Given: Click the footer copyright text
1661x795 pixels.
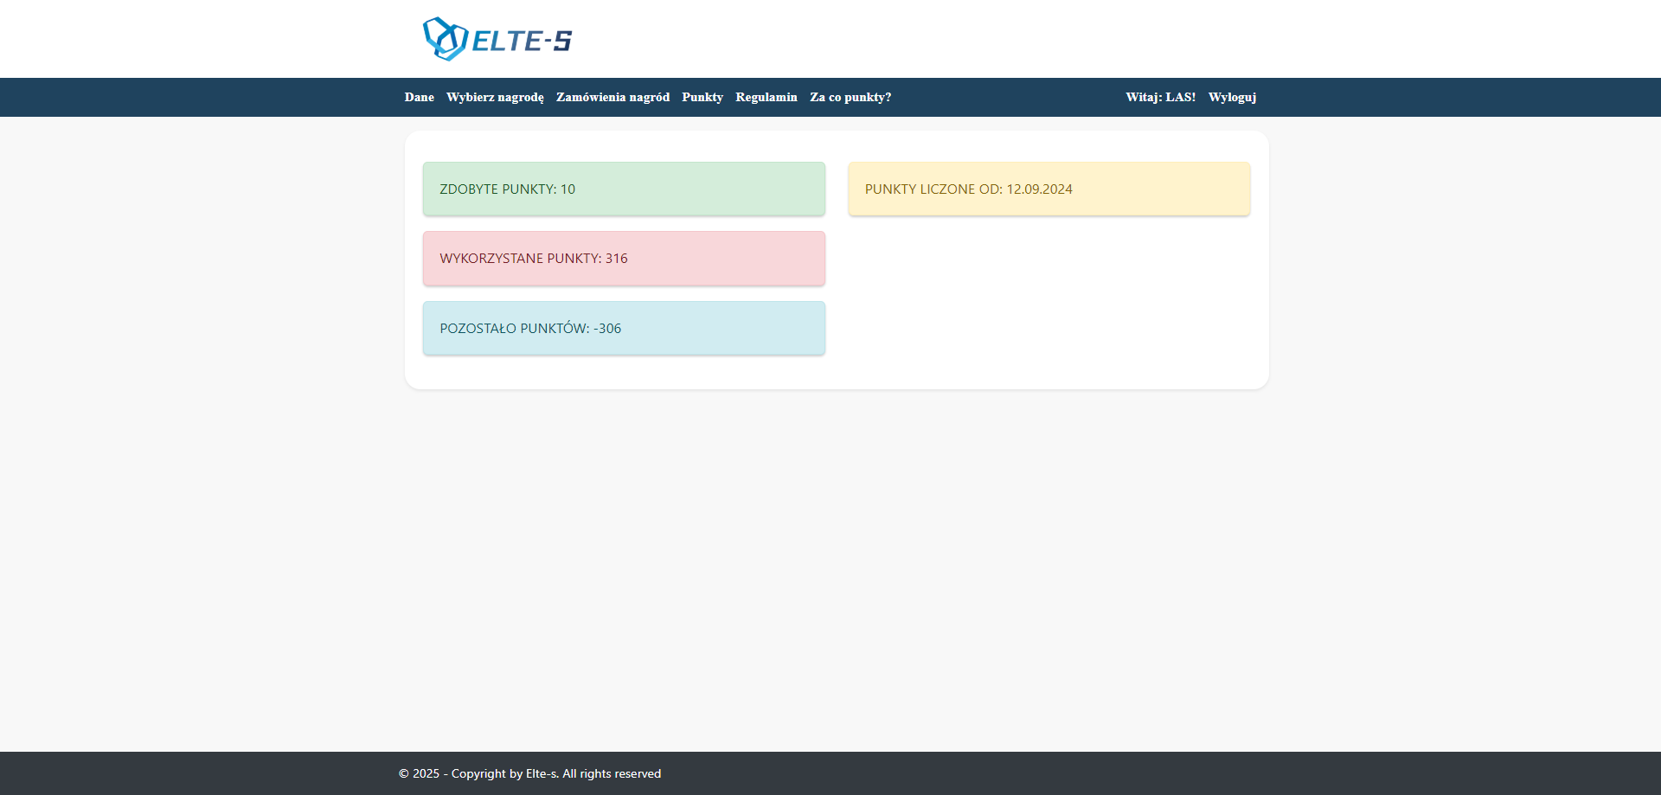Looking at the screenshot, I should pyautogui.click(x=529, y=773).
